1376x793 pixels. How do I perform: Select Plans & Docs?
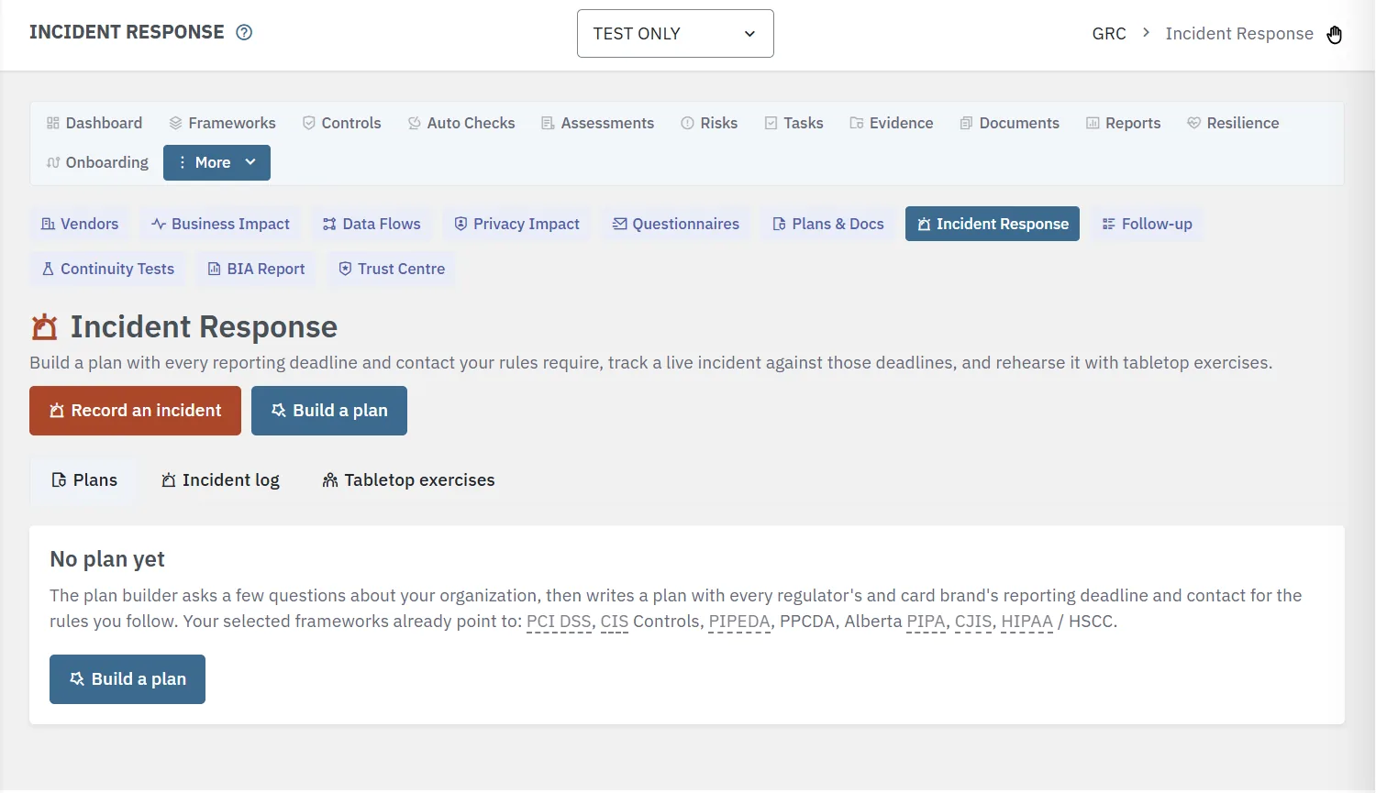click(828, 224)
